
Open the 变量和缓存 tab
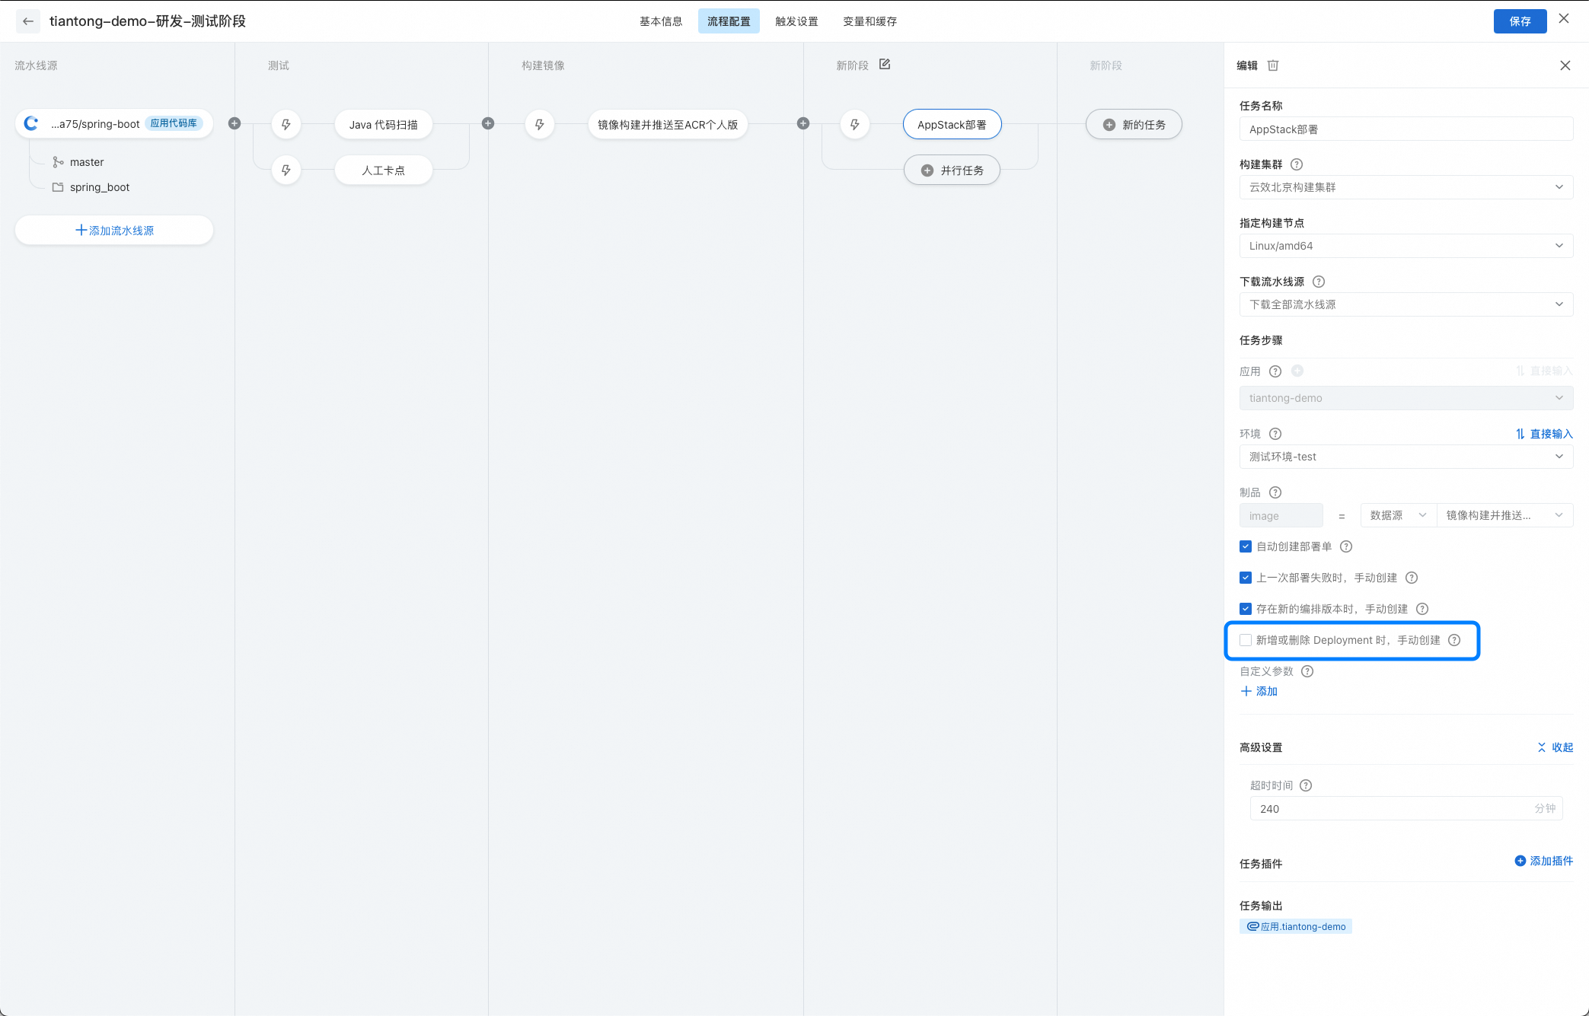869,21
